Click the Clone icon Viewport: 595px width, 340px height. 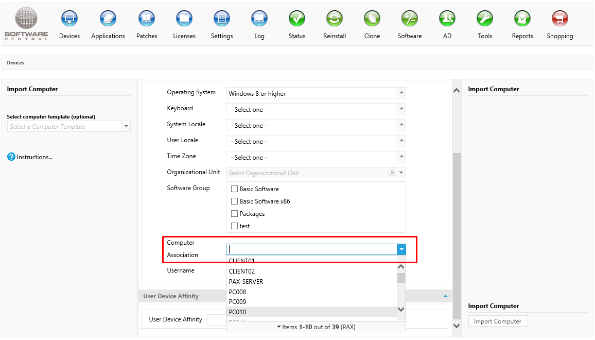(372, 20)
